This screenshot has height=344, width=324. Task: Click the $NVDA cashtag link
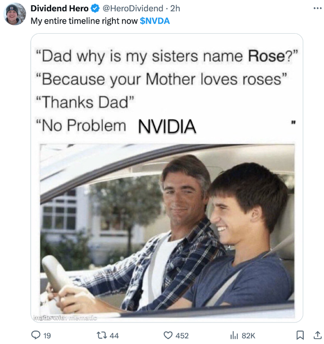click(x=155, y=21)
